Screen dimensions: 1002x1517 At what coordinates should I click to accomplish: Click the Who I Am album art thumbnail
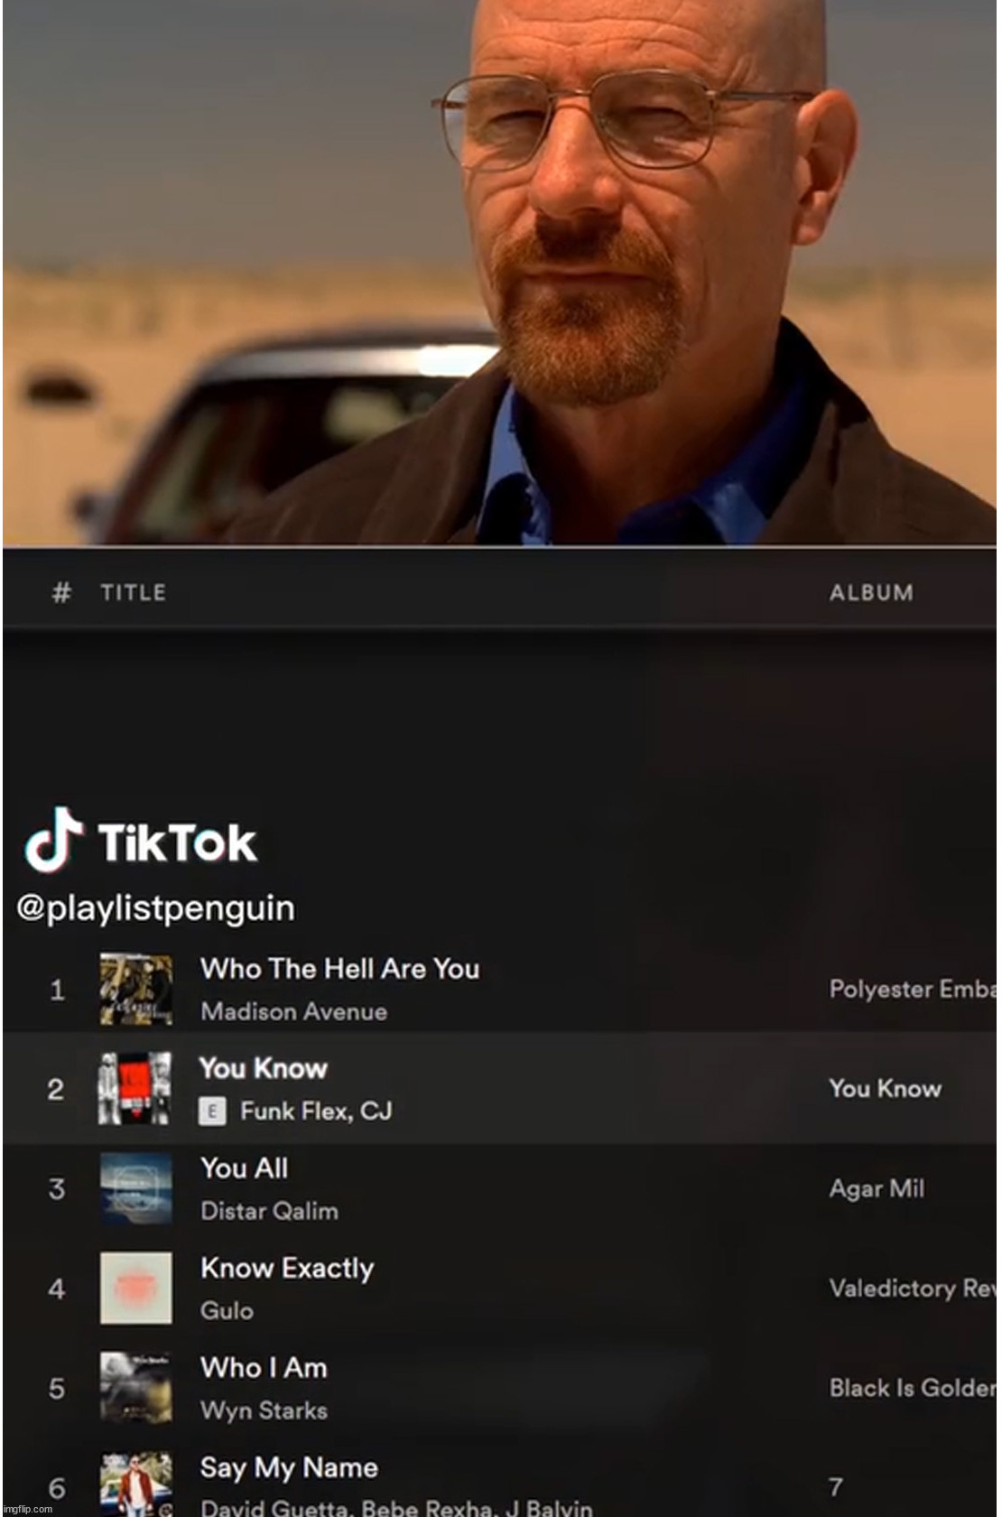pos(135,1387)
